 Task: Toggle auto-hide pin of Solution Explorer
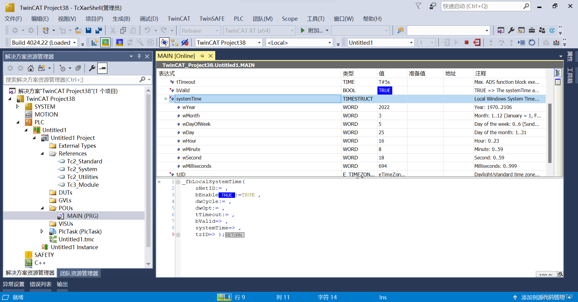pos(139,56)
